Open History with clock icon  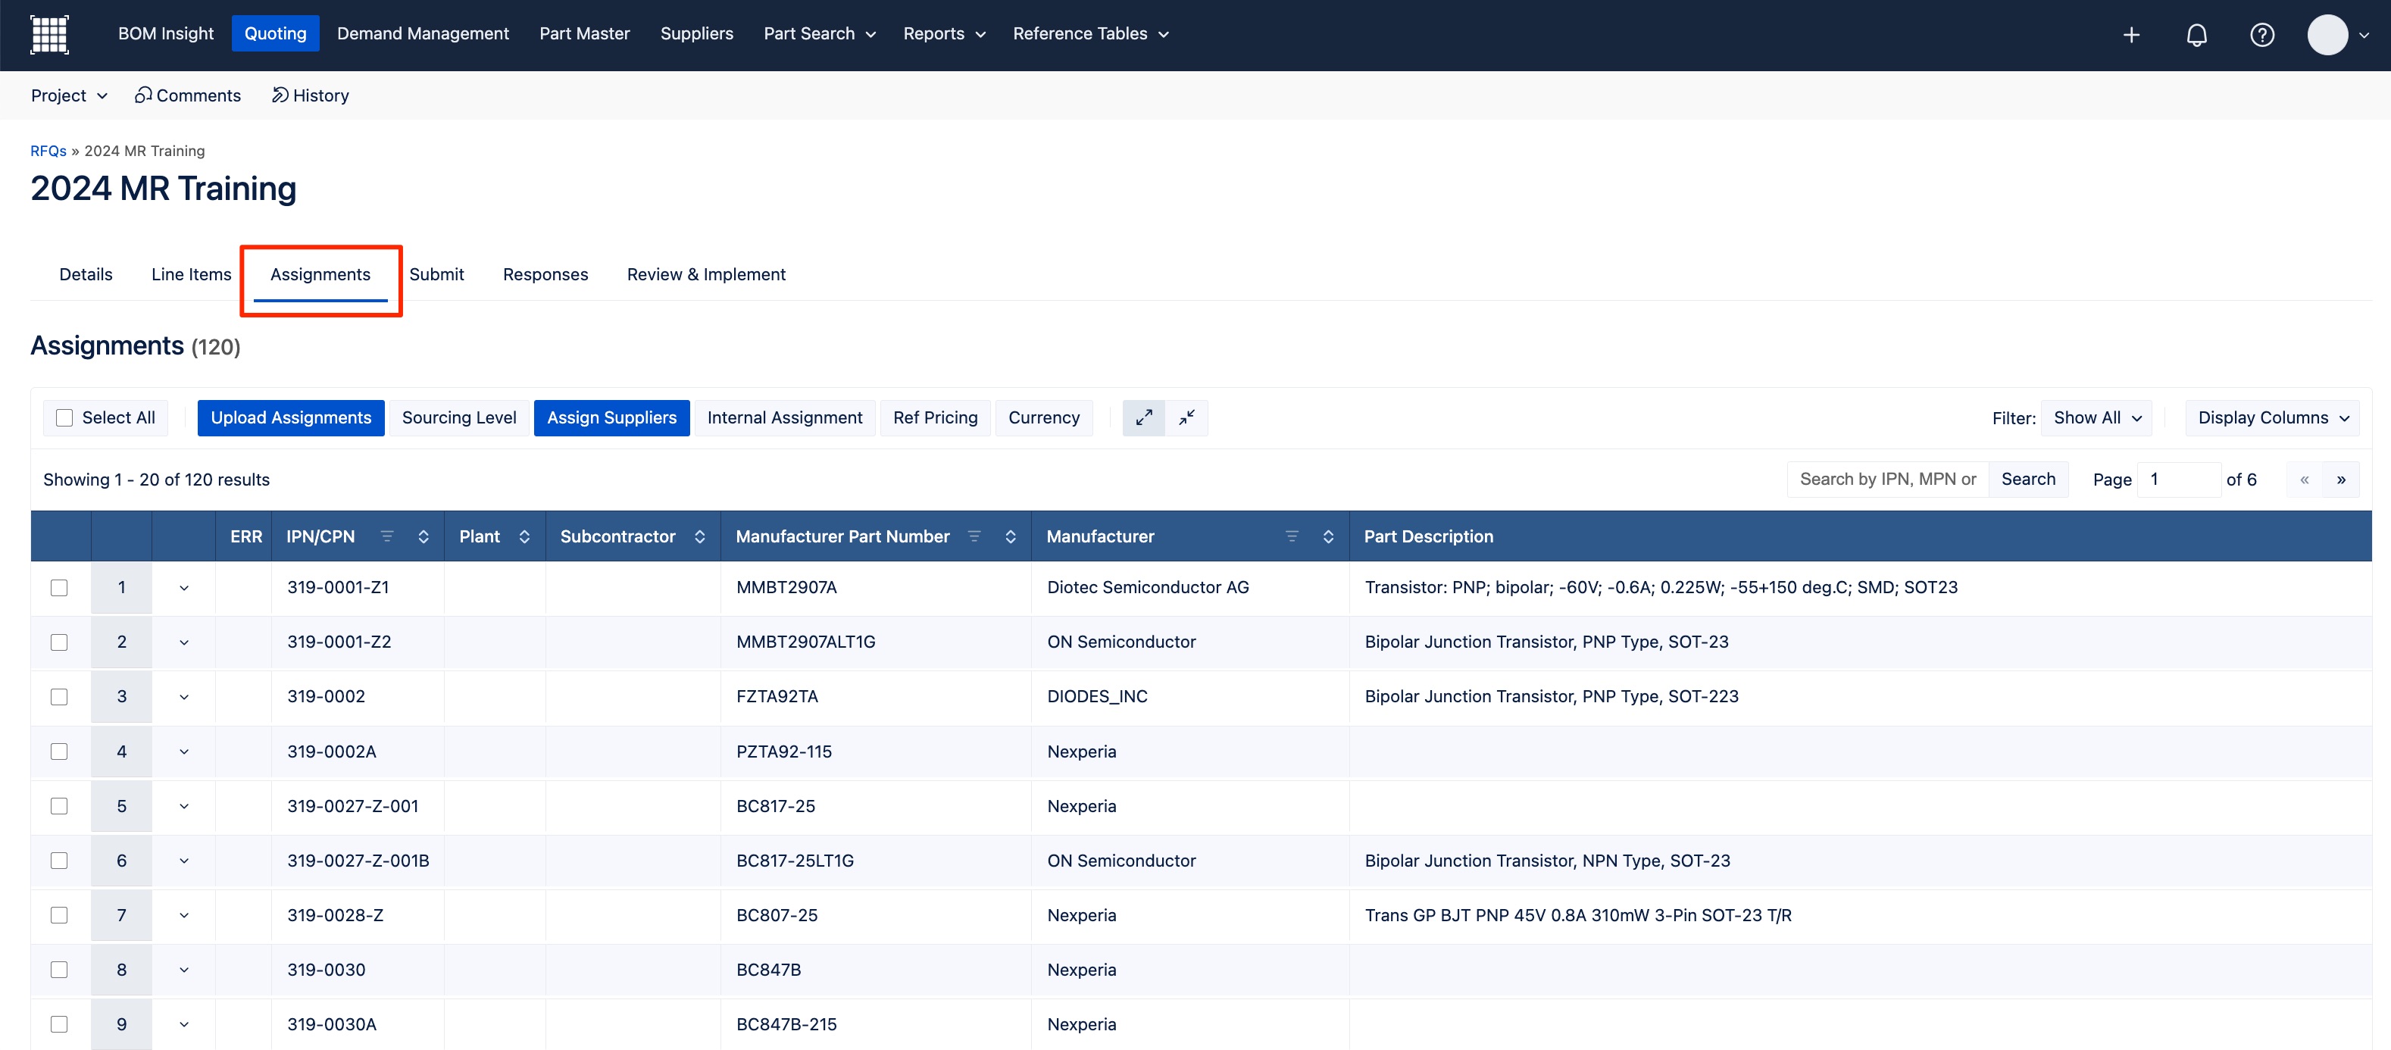click(x=310, y=95)
